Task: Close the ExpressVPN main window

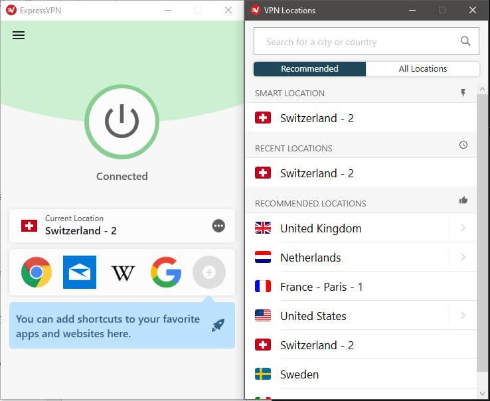Action: [x=228, y=10]
